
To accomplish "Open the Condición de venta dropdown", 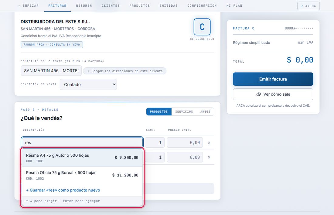I will pos(88,84).
